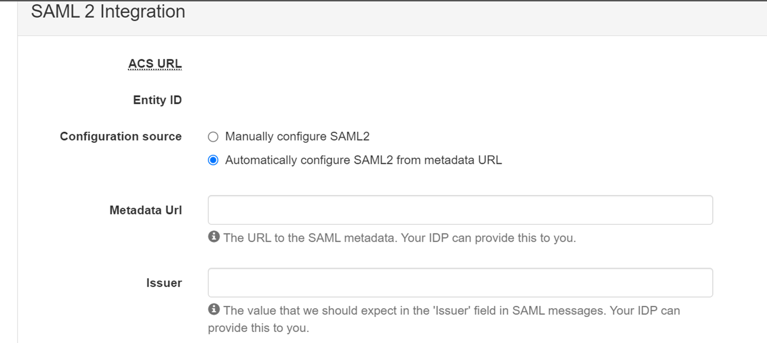Click the Metadata Url field label

[x=145, y=210]
